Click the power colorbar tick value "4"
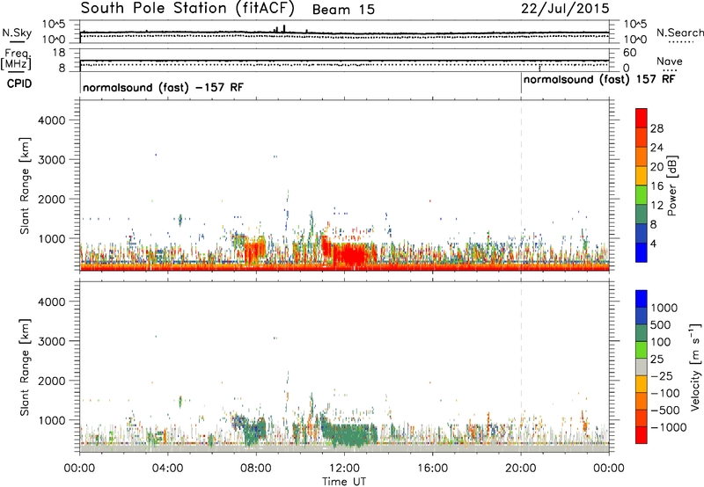 click(654, 244)
